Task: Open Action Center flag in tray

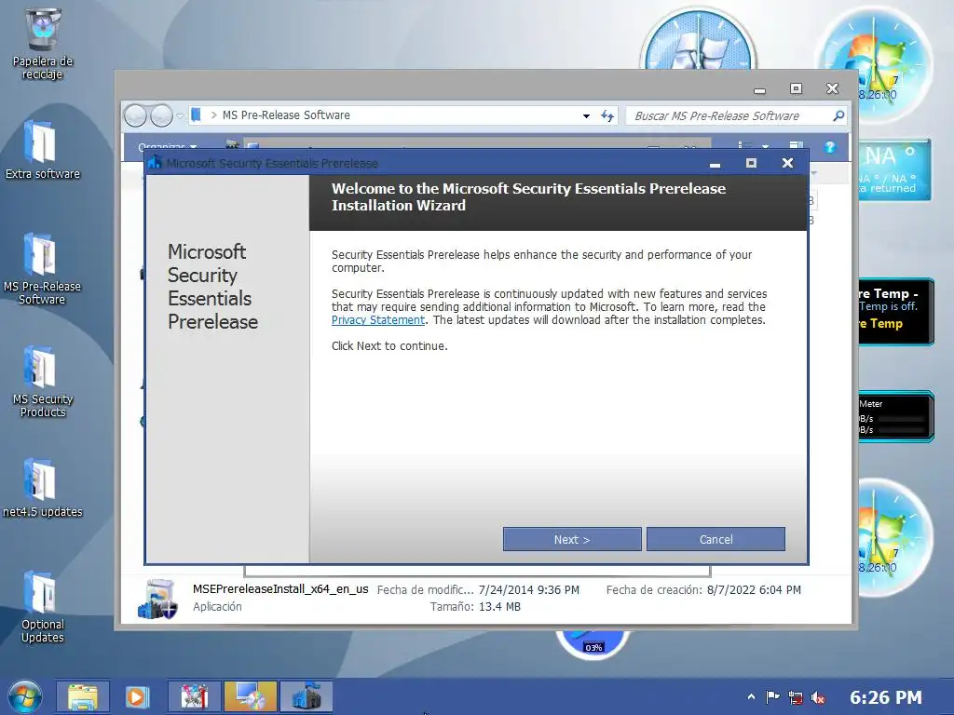Action: tap(772, 697)
